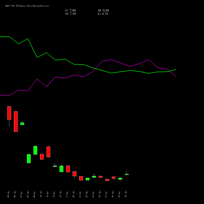Select the 28 Apr date label
Screen dimensions: 204x204
point(113,194)
